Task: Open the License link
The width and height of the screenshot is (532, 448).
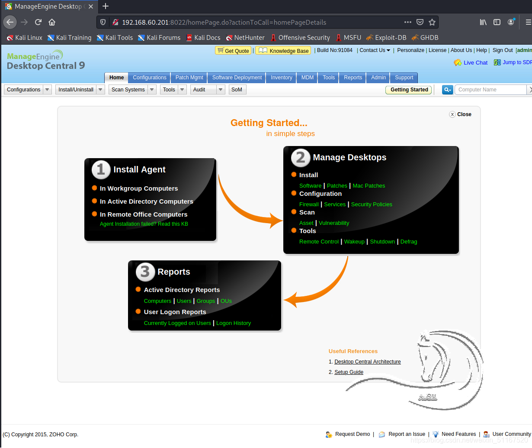Action: (x=437, y=50)
